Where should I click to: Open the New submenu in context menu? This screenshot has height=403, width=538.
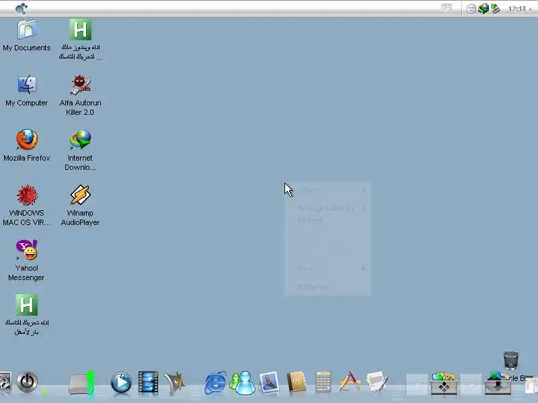[328, 268]
